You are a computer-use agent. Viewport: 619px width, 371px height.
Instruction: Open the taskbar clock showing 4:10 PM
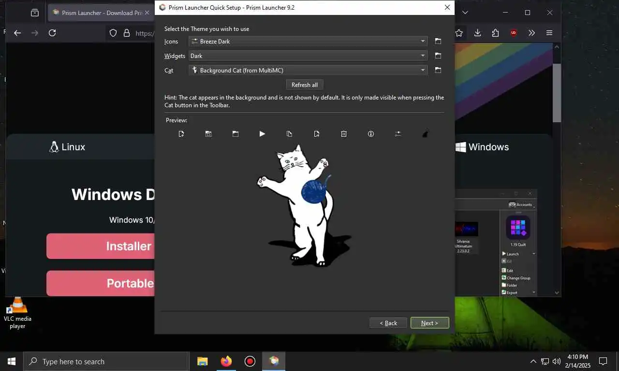coord(578,361)
